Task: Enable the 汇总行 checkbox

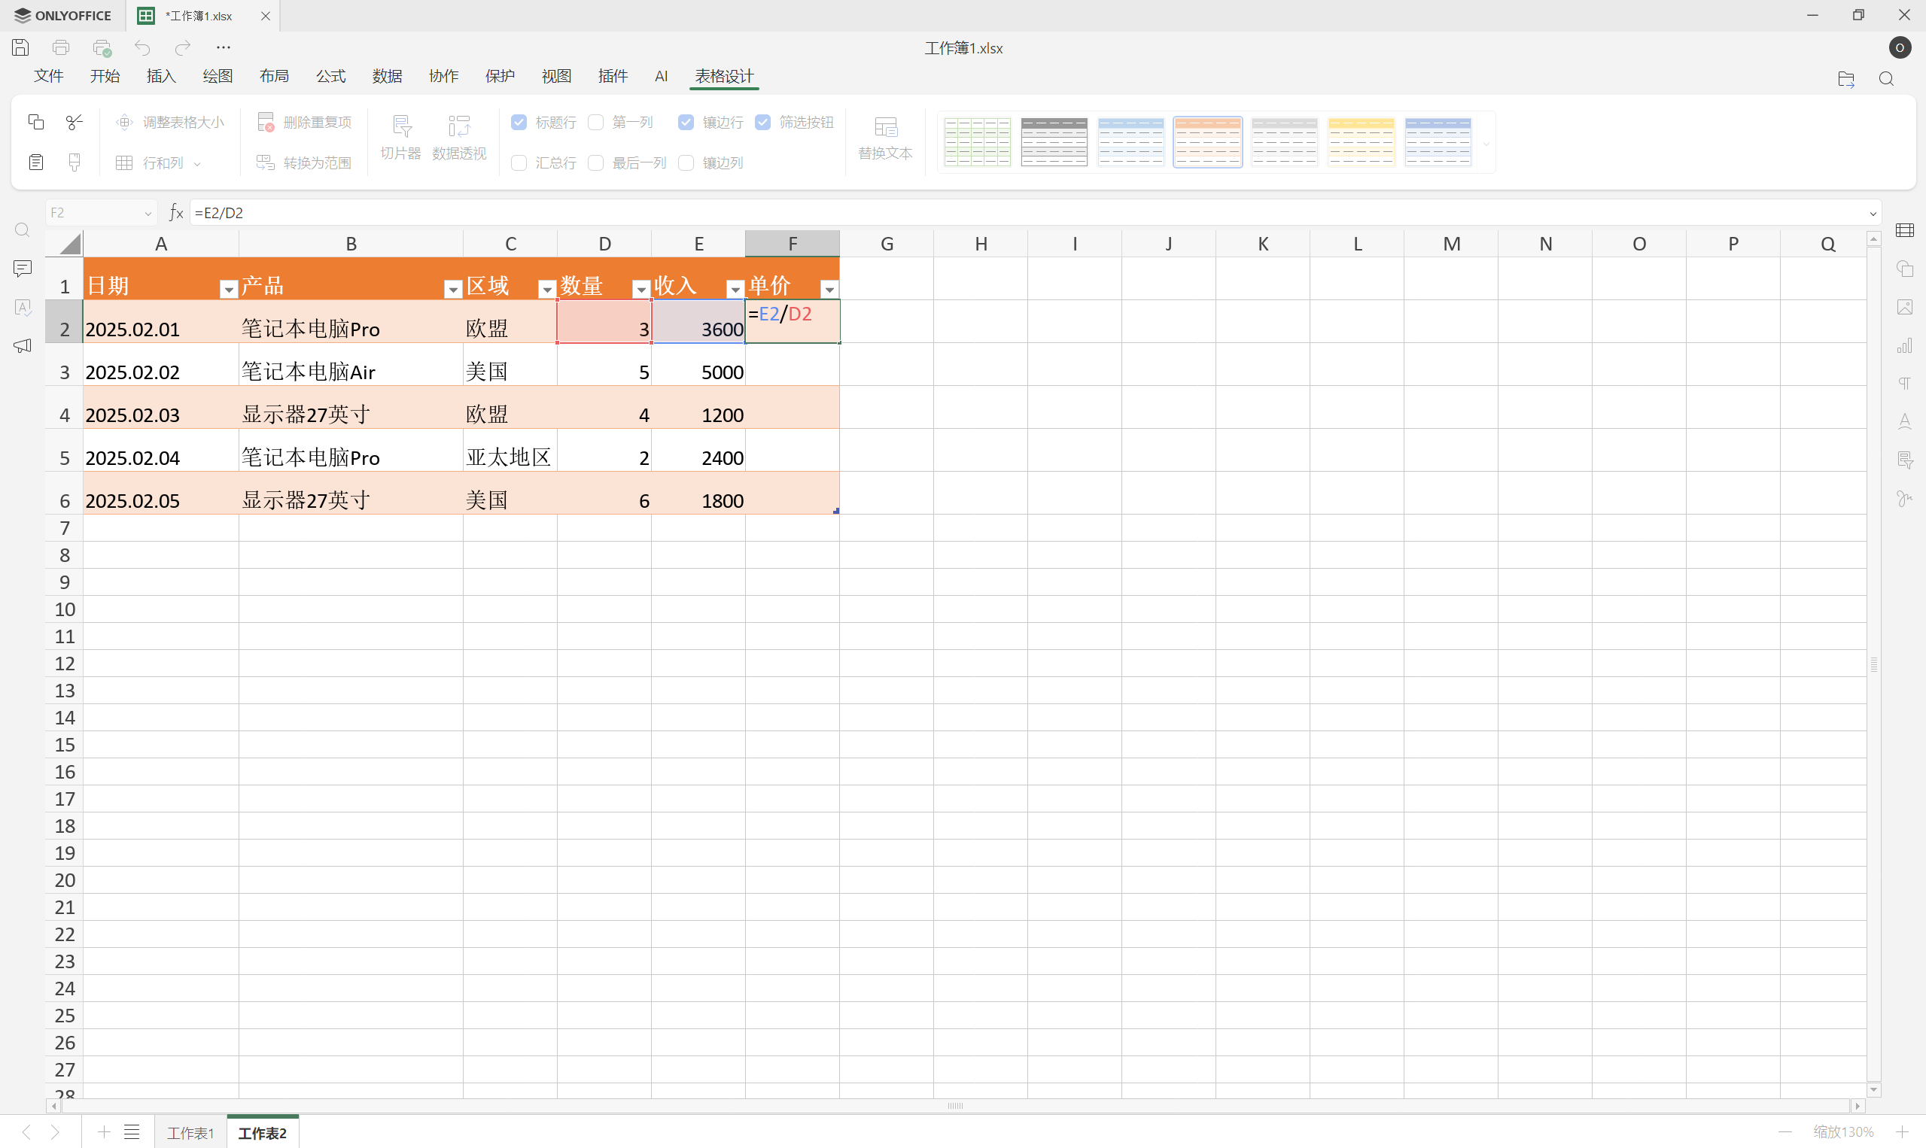Action: tap(519, 162)
